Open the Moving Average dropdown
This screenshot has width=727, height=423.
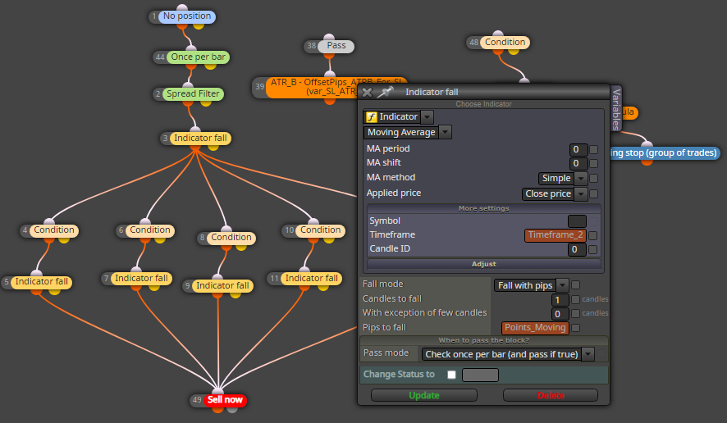coord(445,133)
